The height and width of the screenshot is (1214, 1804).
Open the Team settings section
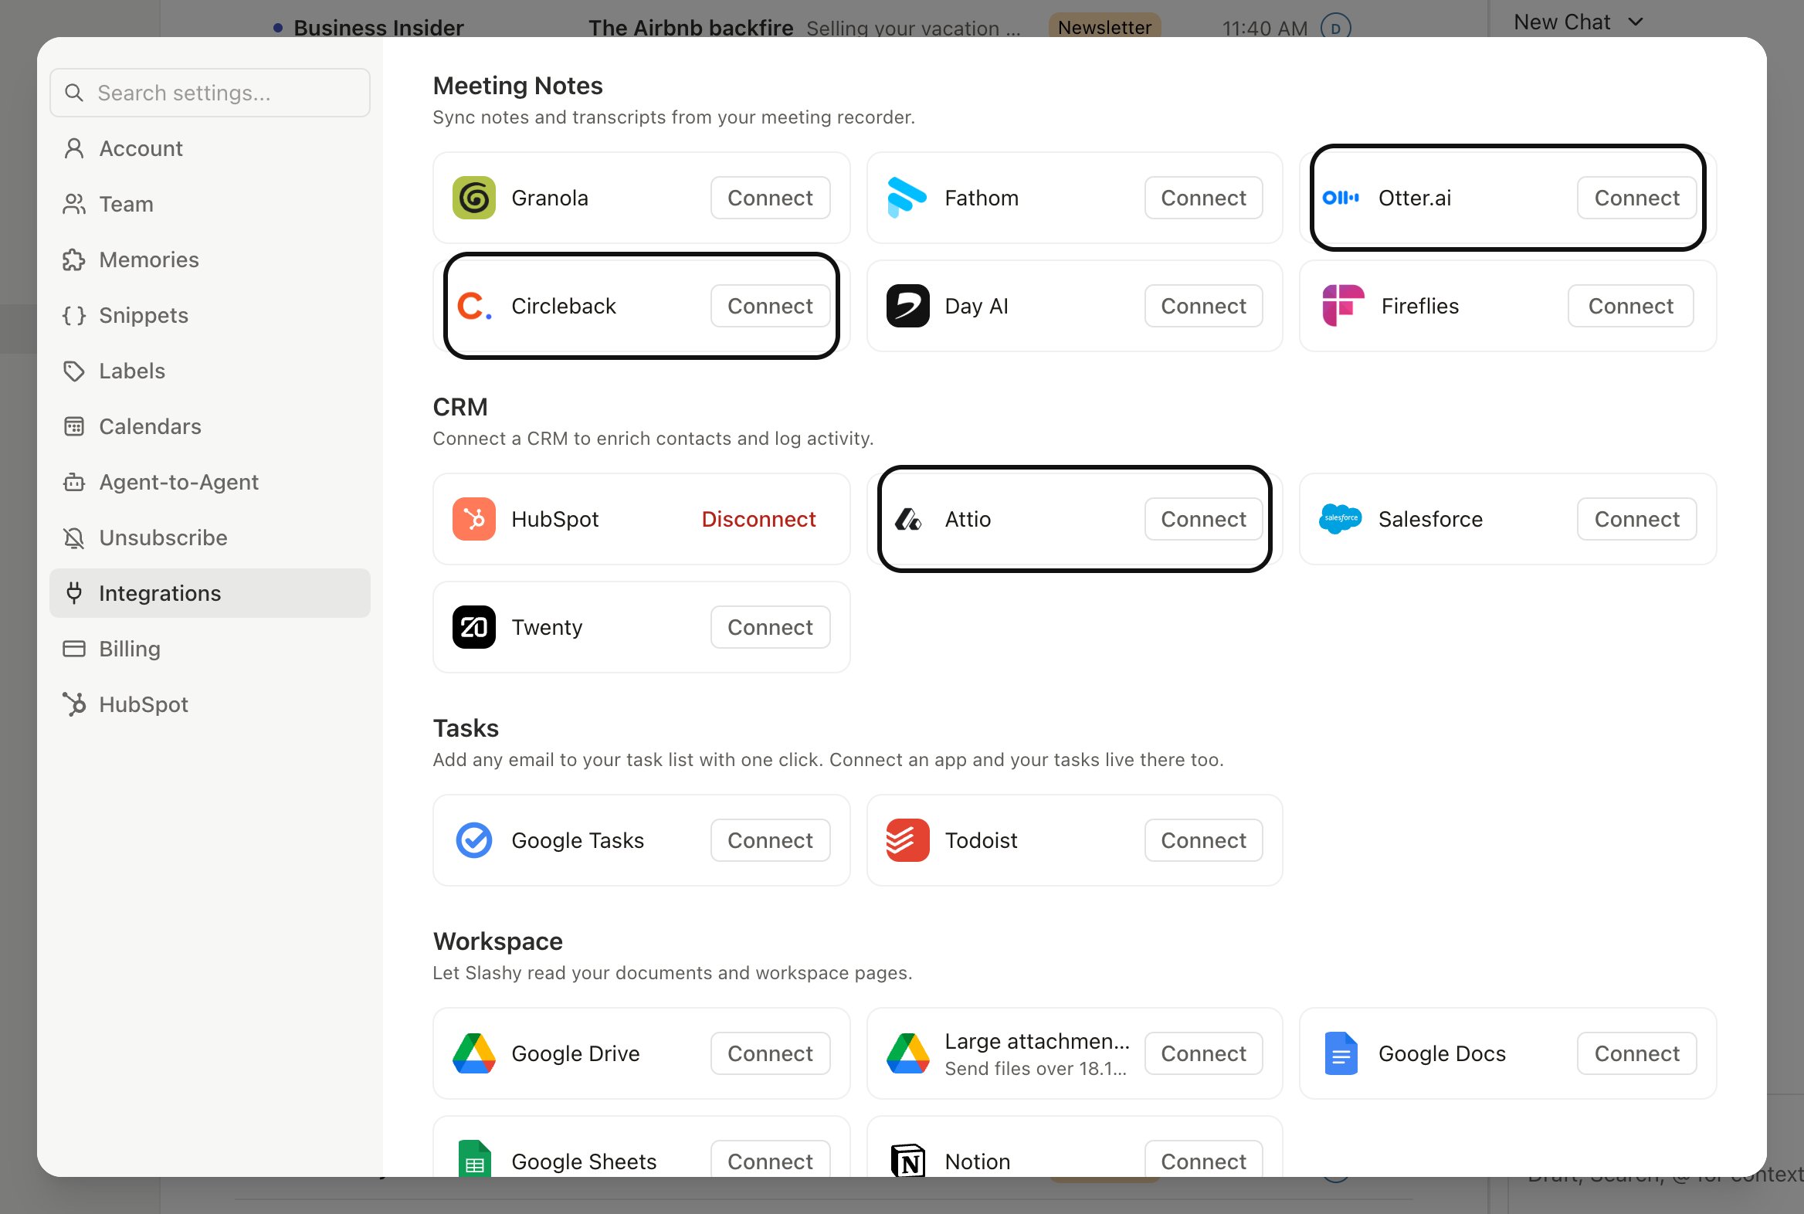point(210,205)
